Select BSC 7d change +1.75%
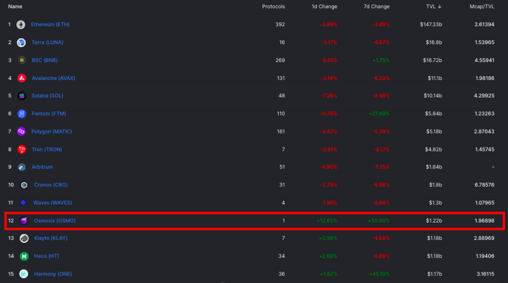This screenshot has width=508, height=283. pos(381,60)
